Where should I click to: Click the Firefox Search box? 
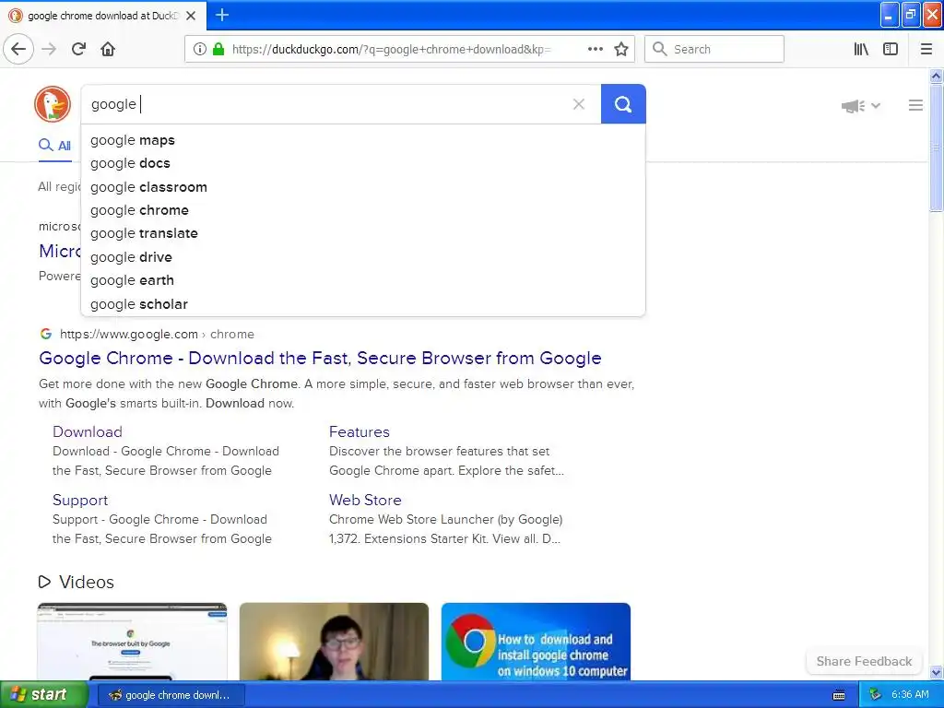coord(714,49)
